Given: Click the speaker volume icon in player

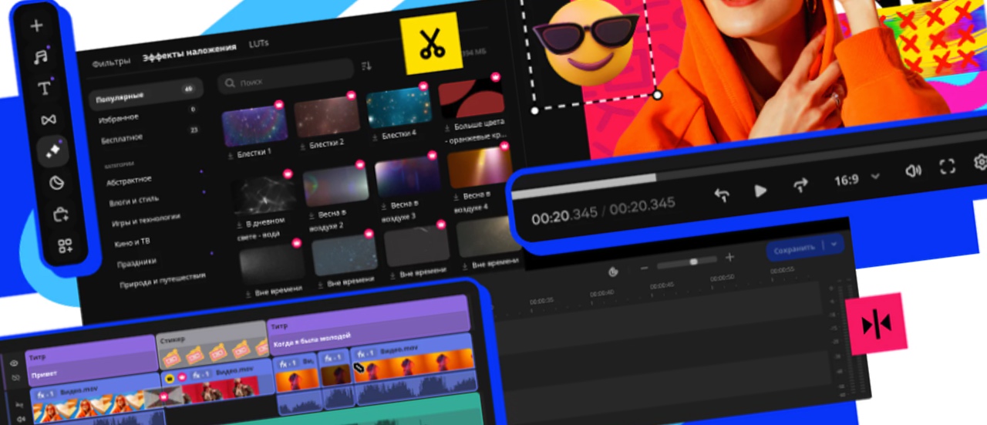Looking at the screenshot, I should coord(913,170).
